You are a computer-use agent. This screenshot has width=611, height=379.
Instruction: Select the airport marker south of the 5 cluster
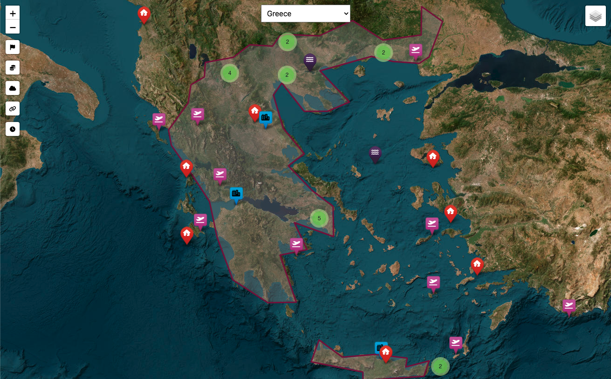296,245
